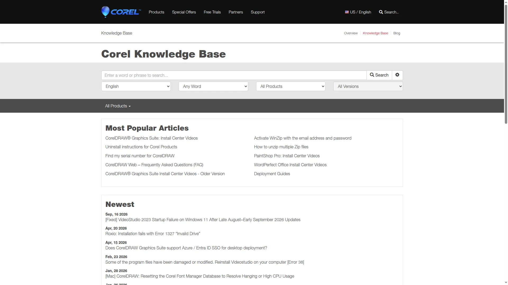Image resolution: width=508 pixels, height=285 pixels.
Task: Open Uninstall instructions for Corel Products
Action: coord(141,147)
